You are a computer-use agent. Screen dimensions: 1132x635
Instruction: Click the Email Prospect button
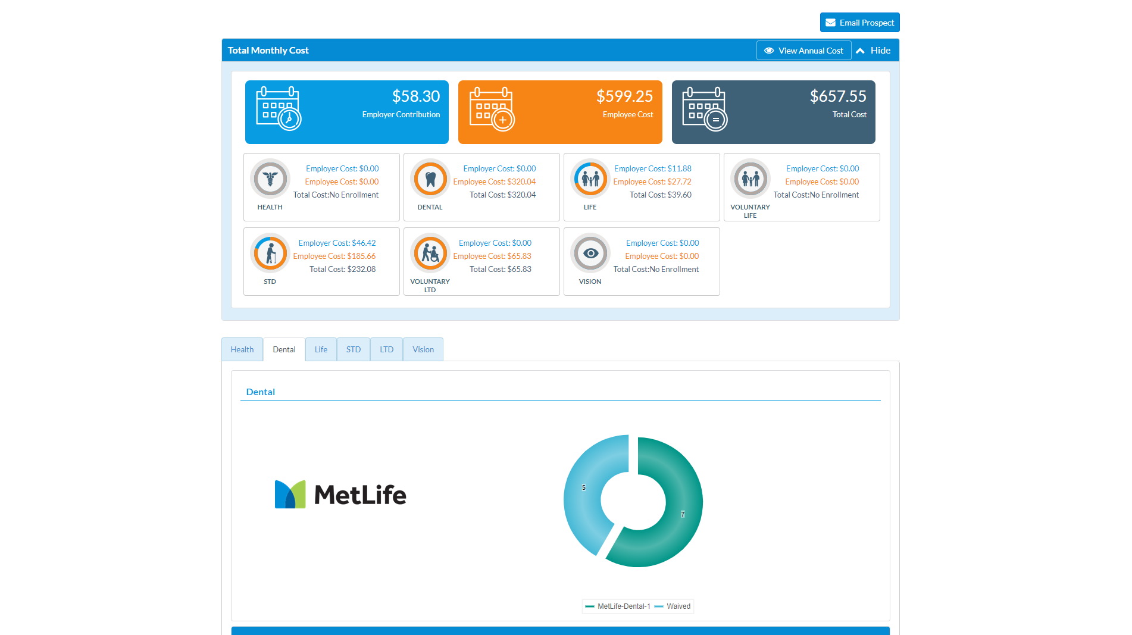pyautogui.click(x=859, y=23)
